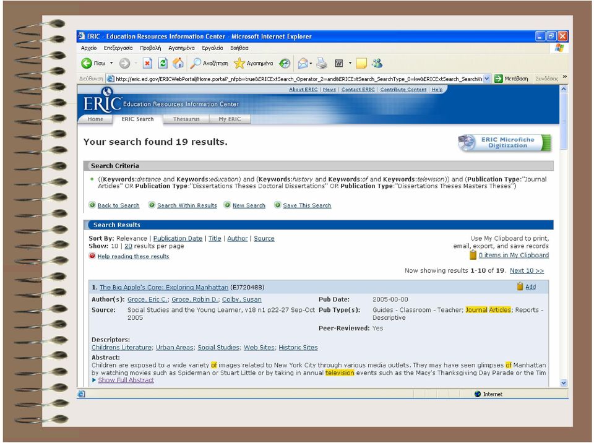
Task: Open the News link in header
Action: coord(329,90)
